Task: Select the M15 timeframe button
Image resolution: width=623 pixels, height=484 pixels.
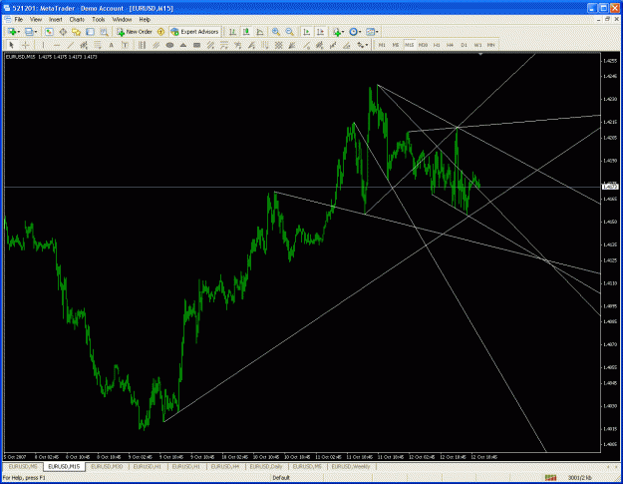Action: (410, 45)
